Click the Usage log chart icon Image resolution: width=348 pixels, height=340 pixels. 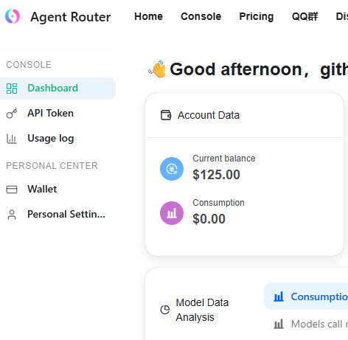tap(12, 139)
